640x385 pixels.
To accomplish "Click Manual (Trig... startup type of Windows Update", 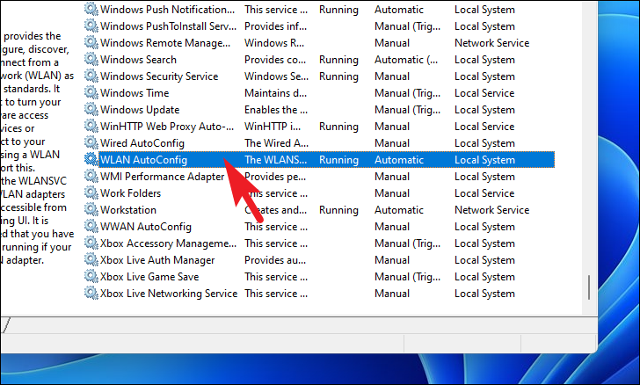I will point(407,110).
